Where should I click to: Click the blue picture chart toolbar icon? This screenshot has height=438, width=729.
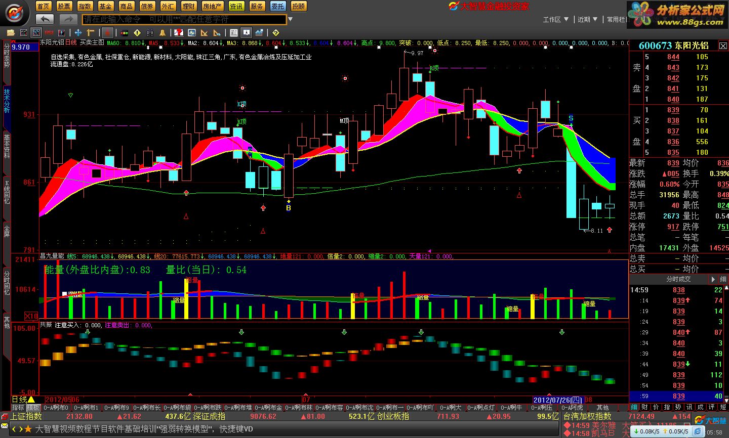tap(192, 33)
